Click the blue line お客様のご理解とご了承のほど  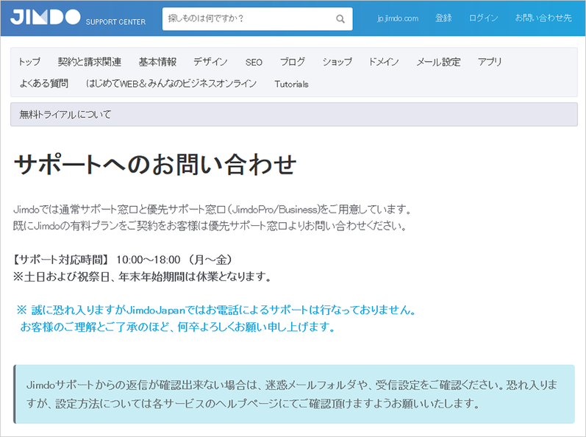point(177,327)
